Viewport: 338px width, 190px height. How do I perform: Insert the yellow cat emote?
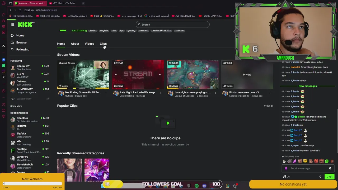[x=305, y=161]
